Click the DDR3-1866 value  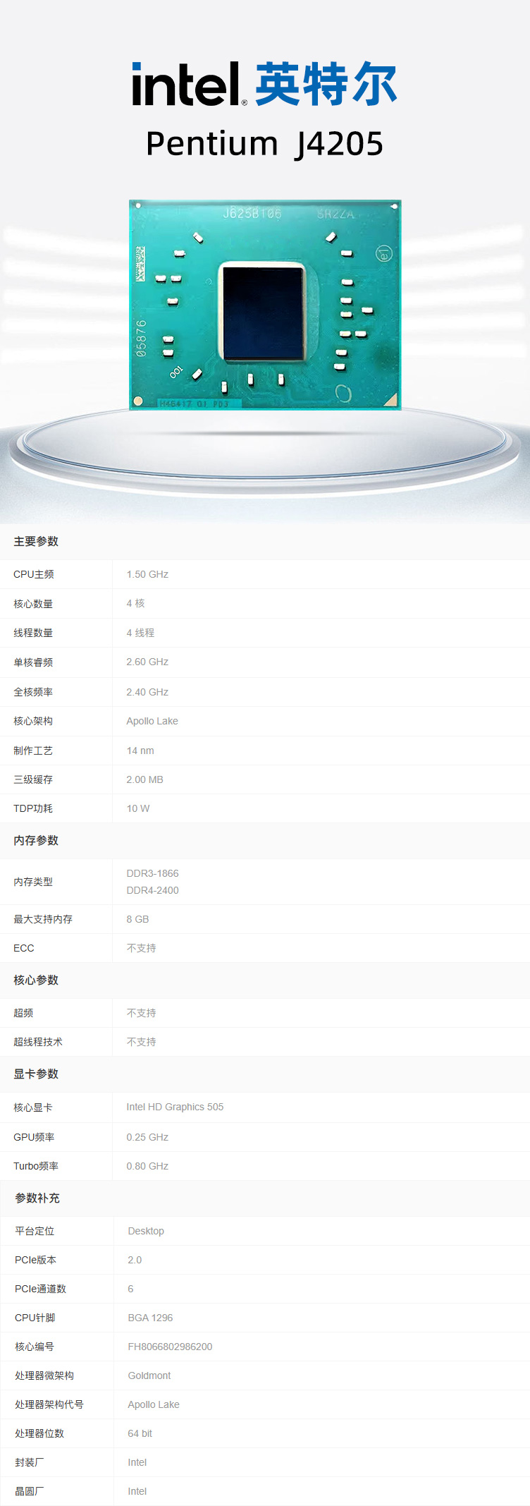[x=152, y=873]
